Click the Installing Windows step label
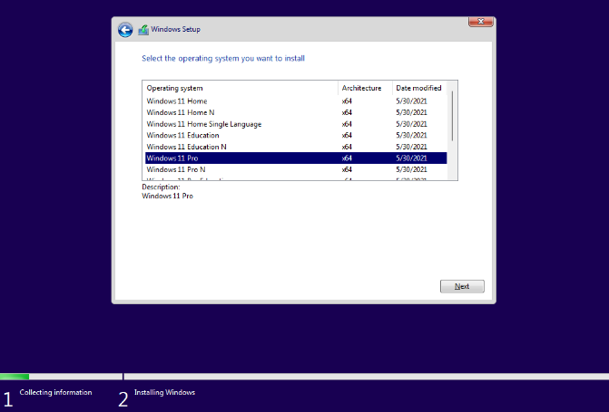 [x=164, y=392]
